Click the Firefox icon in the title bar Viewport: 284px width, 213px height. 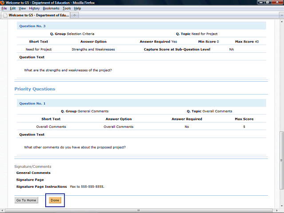[x=3, y=3]
